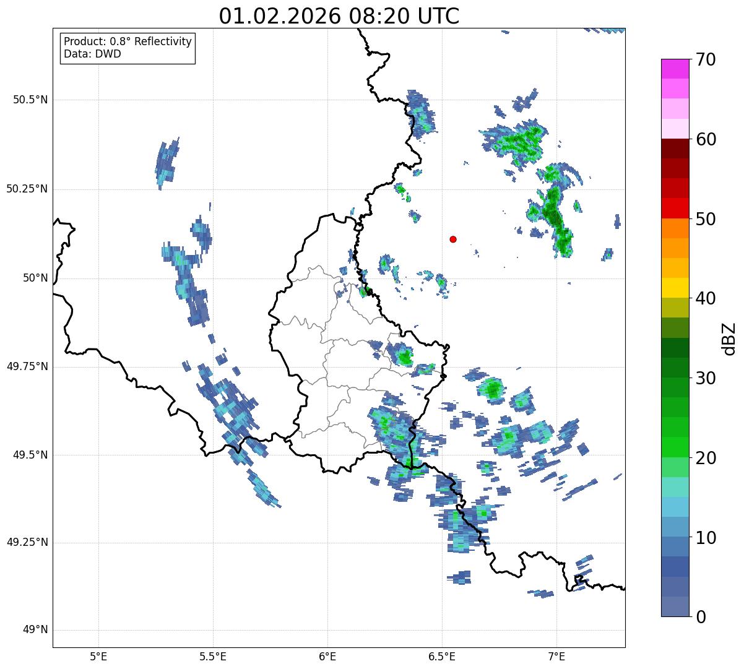
Task: Select the 30 label on colorbar
Action: pyautogui.click(x=706, y=378)
